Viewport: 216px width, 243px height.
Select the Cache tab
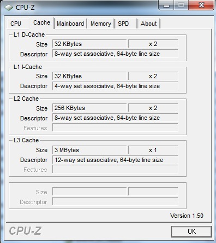click(x=41, y=23)
